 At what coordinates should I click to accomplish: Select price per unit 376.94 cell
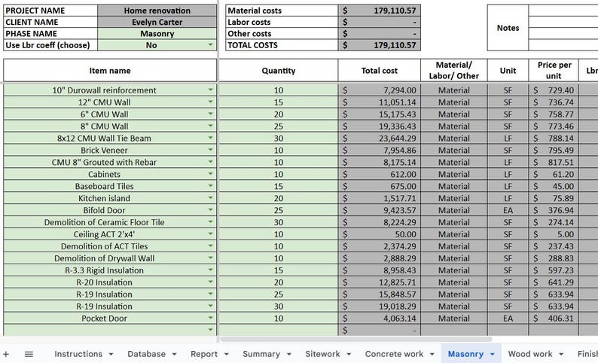(x=554, y=210)
